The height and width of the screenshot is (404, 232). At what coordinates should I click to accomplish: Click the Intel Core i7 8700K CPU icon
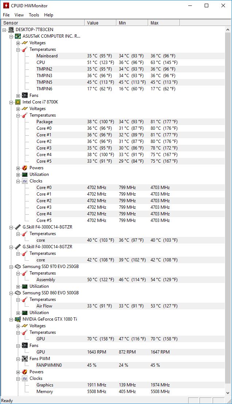(18, 102)
